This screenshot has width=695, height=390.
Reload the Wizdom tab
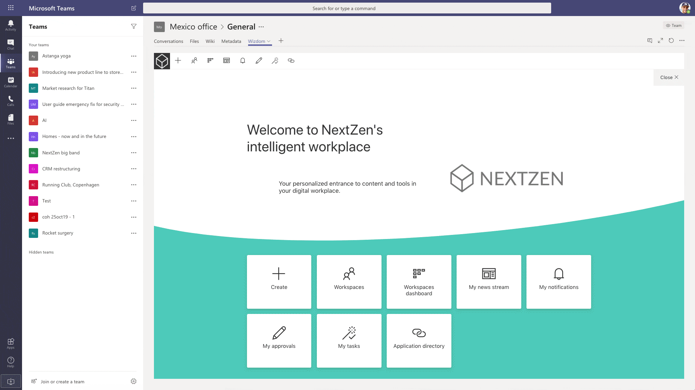[671, 41]
